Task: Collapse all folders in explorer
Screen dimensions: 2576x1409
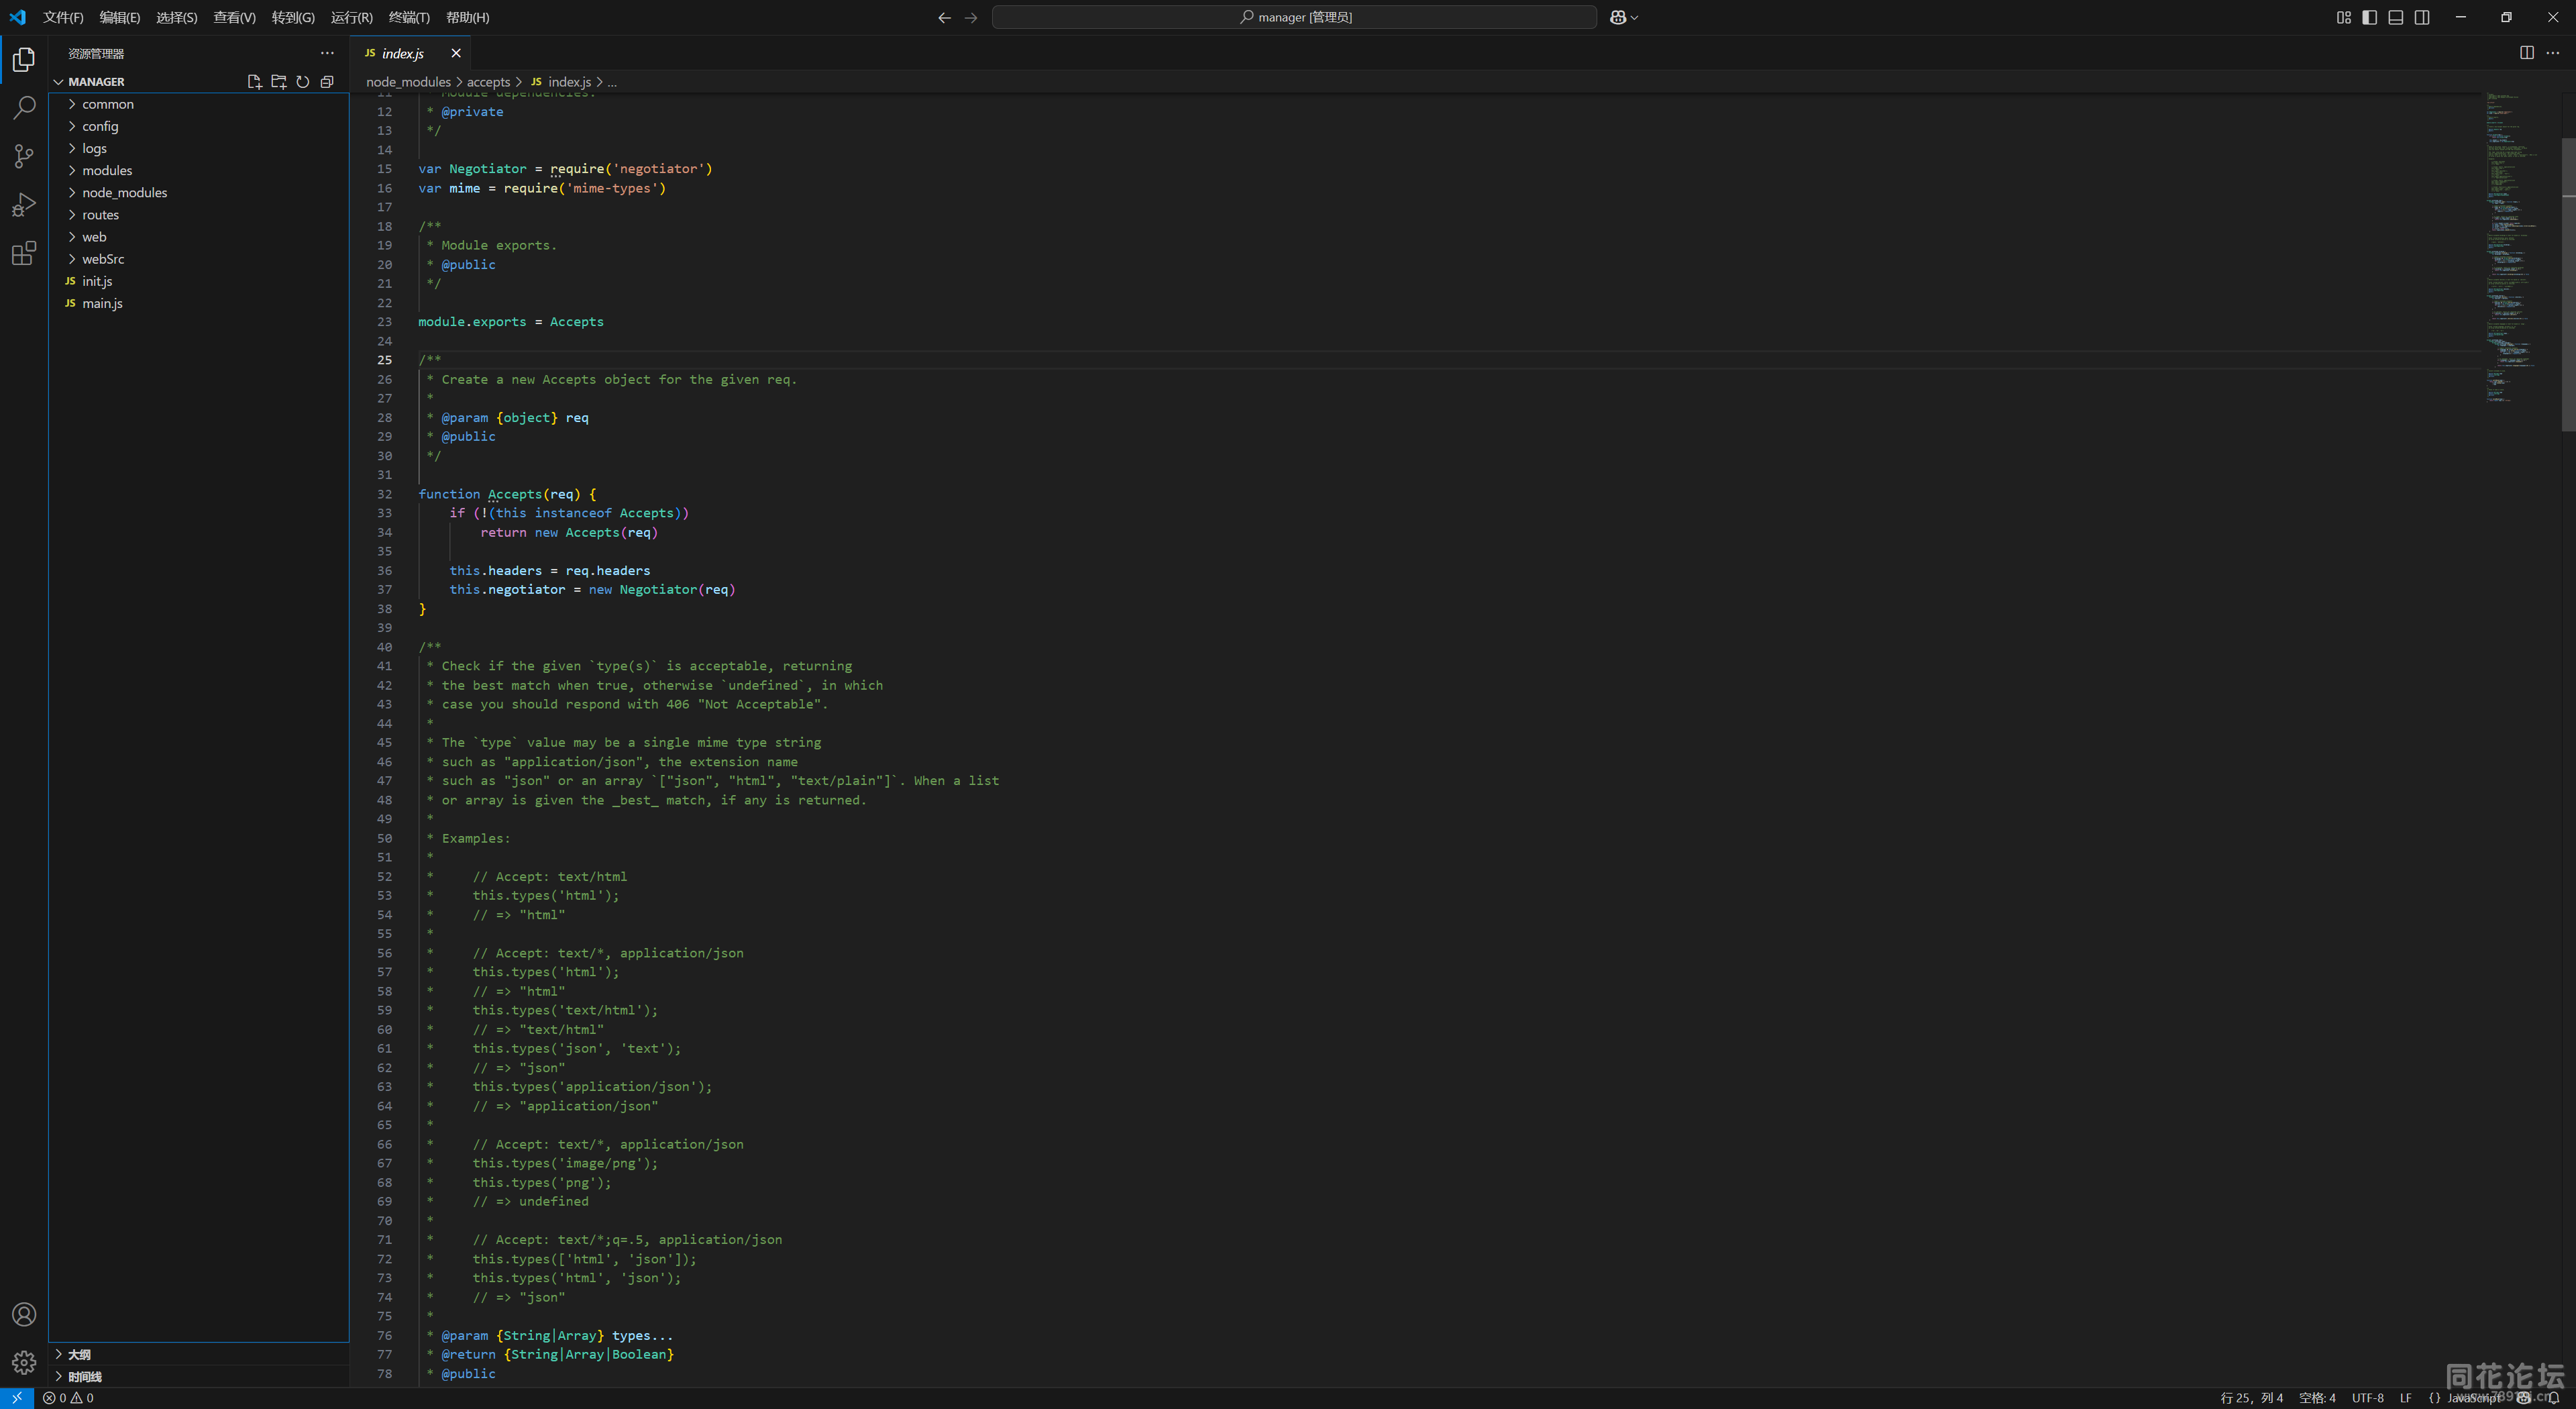Action: pyautogui.click(x=326, y=82)
